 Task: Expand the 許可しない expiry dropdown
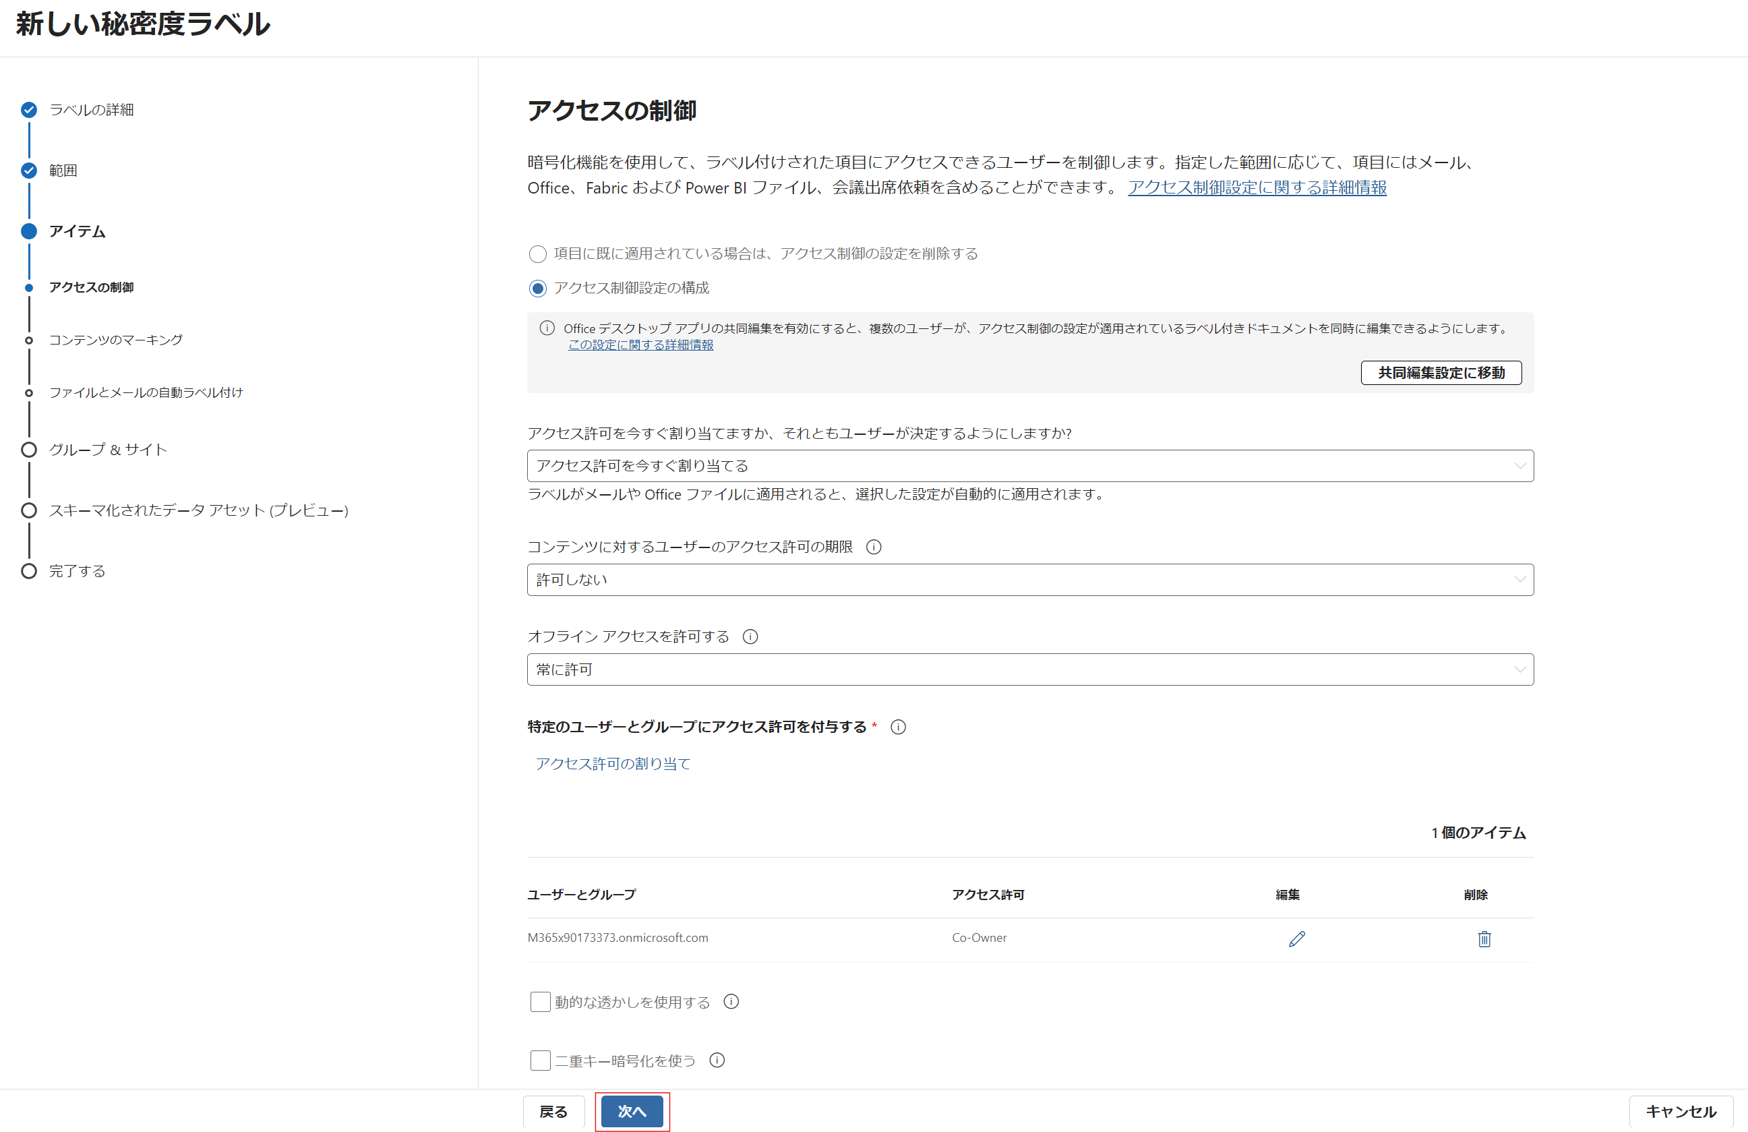(x=1029, y=580)
